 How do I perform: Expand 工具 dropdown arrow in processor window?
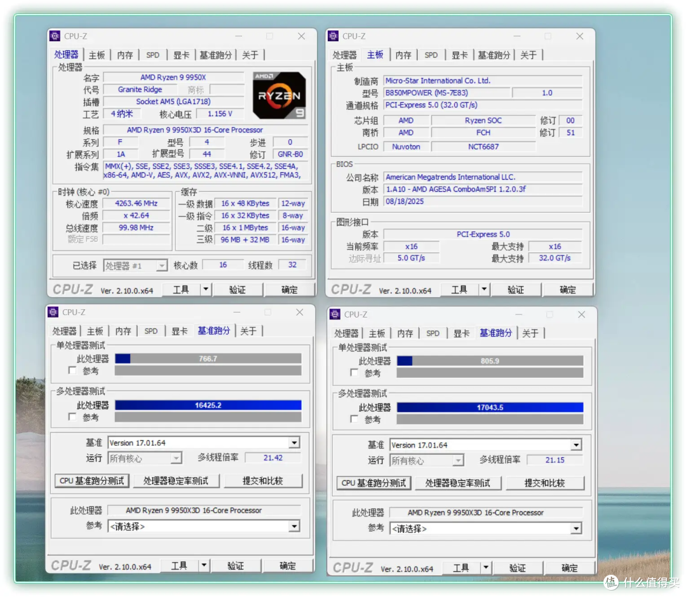click(x=206, y=290)
